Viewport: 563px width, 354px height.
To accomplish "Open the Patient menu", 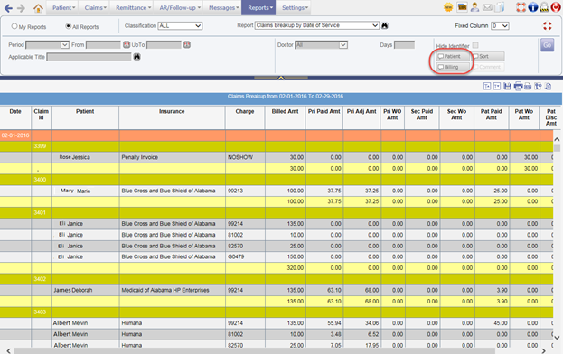I will coord(63,7).
